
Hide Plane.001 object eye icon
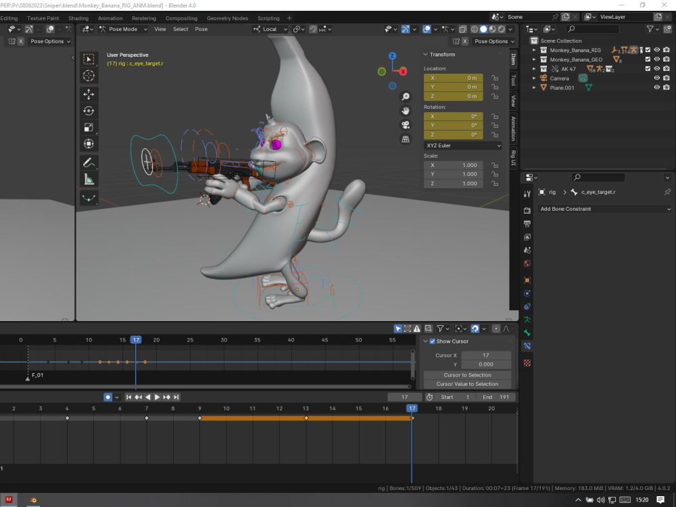tap(656, 87)
